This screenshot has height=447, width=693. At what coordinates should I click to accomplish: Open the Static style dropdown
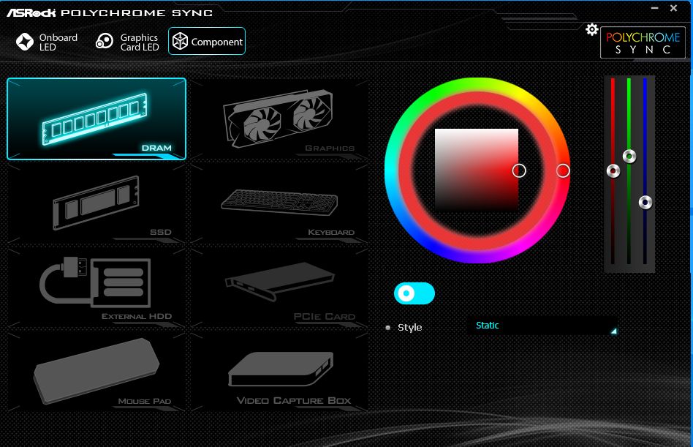tap(541, 326)
